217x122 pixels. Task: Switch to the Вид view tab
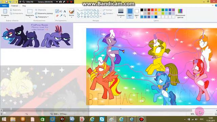[x=24, y=6]
